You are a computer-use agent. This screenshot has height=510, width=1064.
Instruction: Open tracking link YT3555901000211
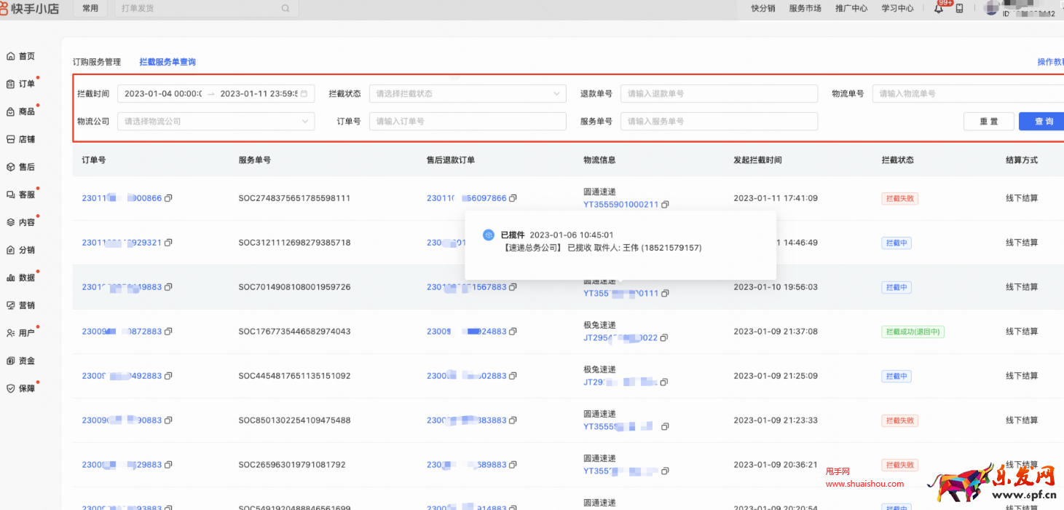click(x=620, y=205)
